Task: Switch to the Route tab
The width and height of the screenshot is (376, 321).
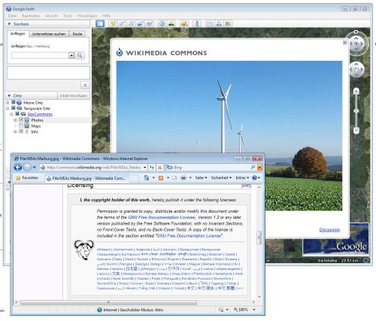Action: coord(77,34)
